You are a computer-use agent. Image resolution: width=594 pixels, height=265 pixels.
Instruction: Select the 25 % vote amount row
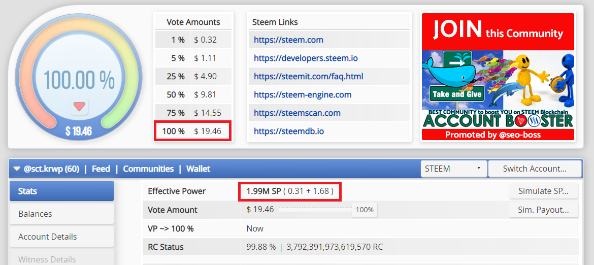193,77
